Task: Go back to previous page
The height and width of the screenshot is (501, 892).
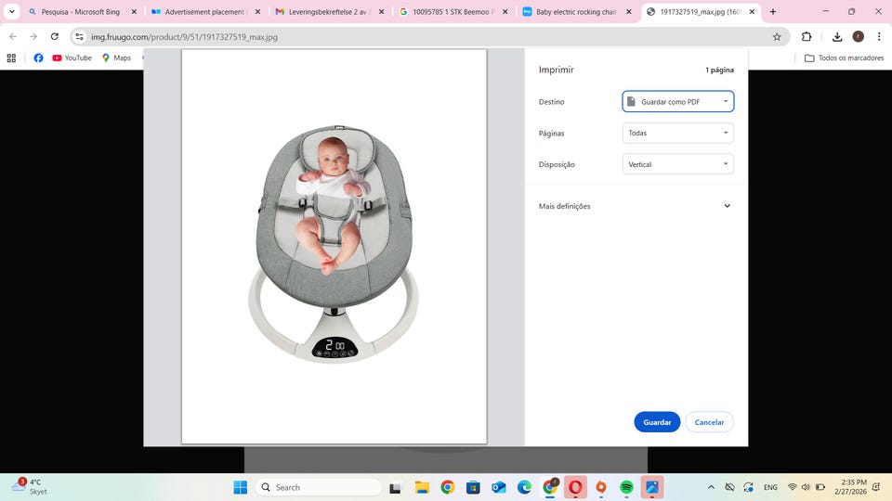Action: coord(13,36)
